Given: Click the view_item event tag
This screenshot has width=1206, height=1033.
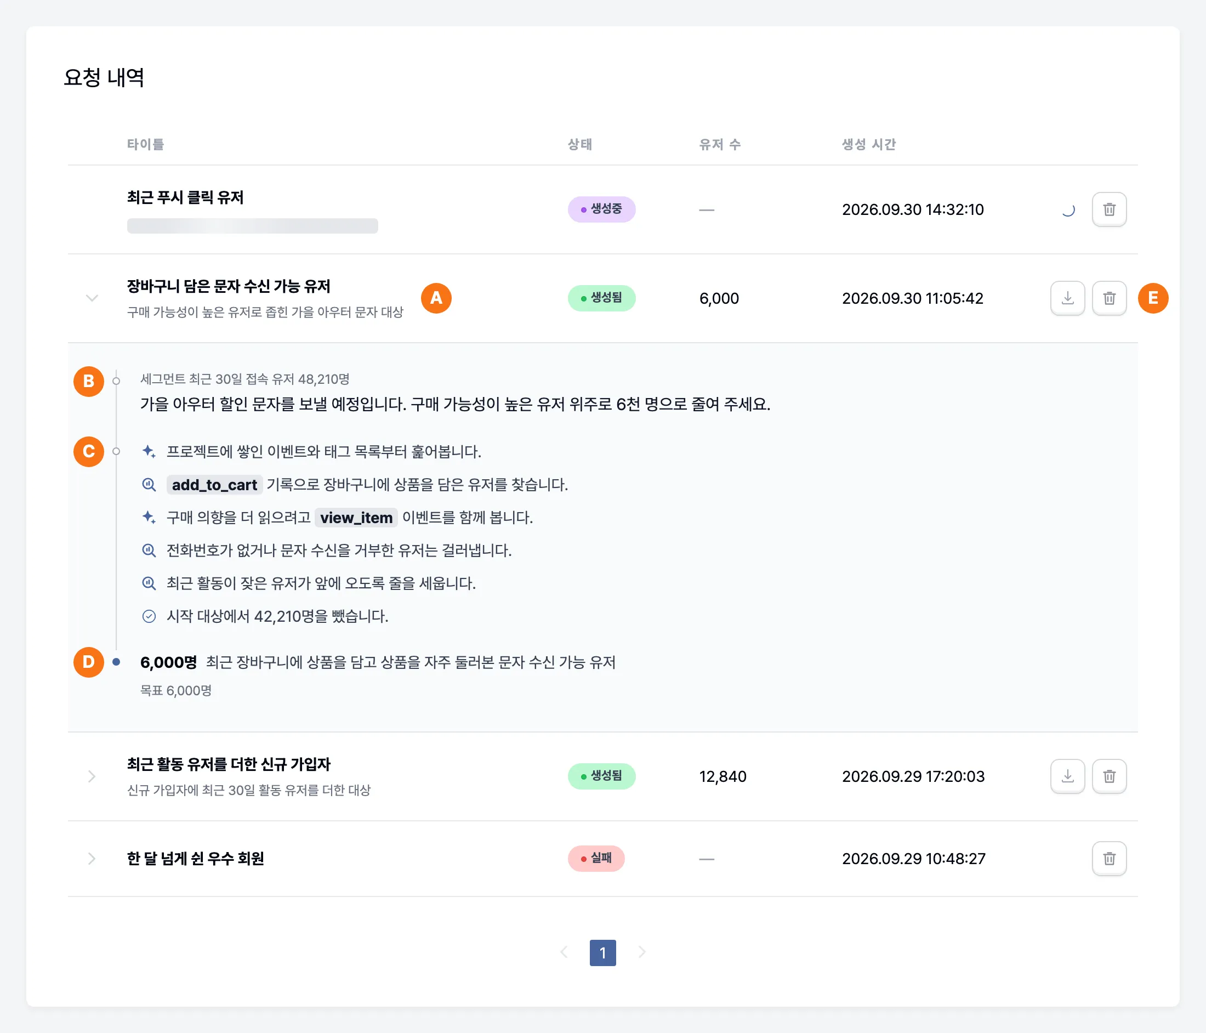Looking at the screenshot, I should [356, 517].
